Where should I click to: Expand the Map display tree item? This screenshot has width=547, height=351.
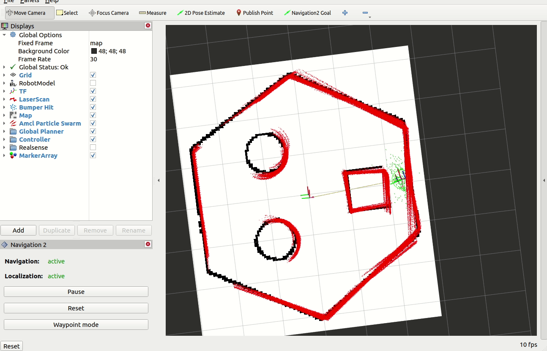[4, 115]
